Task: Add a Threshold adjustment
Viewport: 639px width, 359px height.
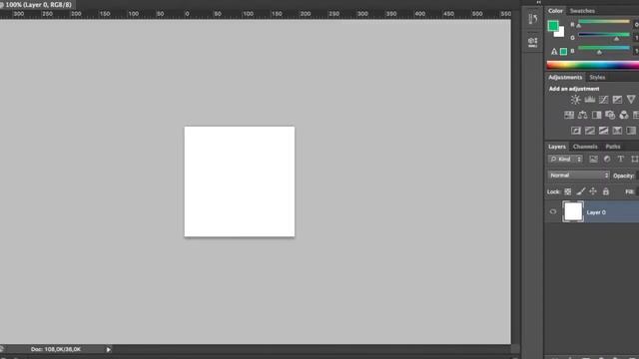Action: coord(603,131)
